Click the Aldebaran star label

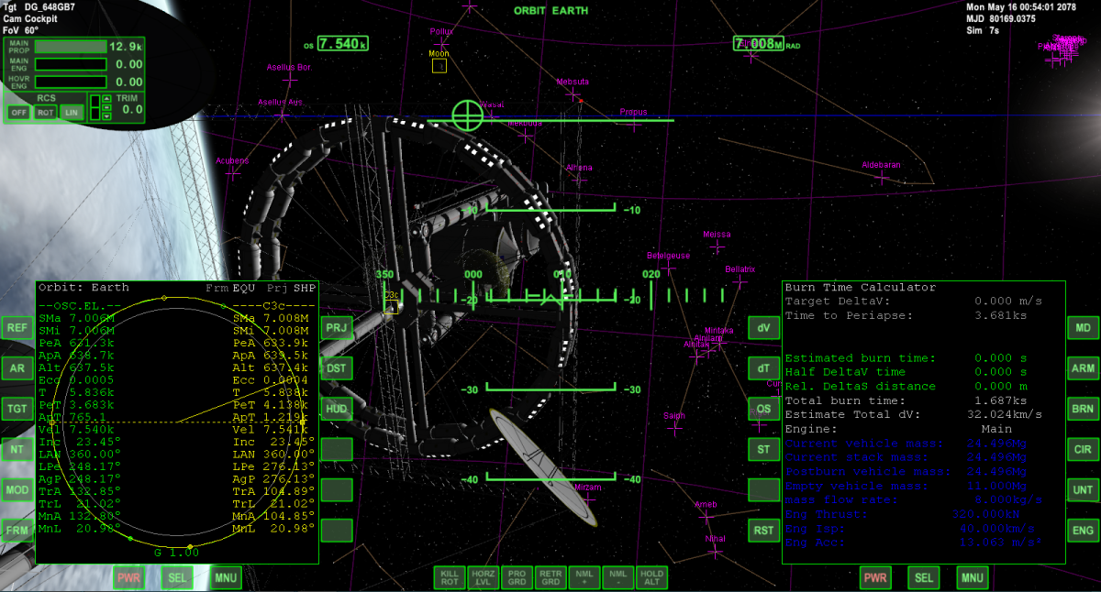(881, 165)
